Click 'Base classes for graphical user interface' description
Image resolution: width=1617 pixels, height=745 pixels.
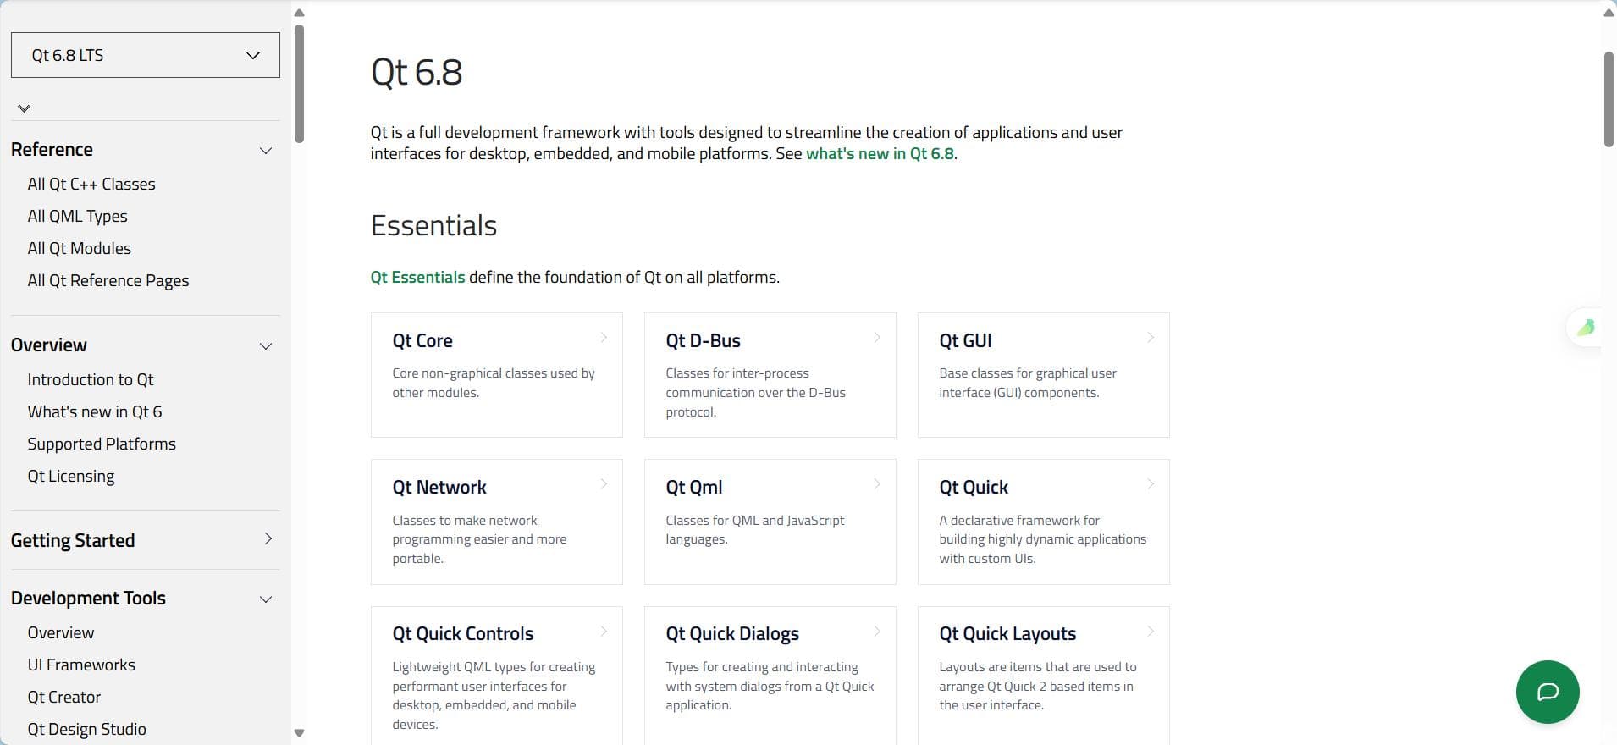pyautogui.click(x=1028, y=383)
